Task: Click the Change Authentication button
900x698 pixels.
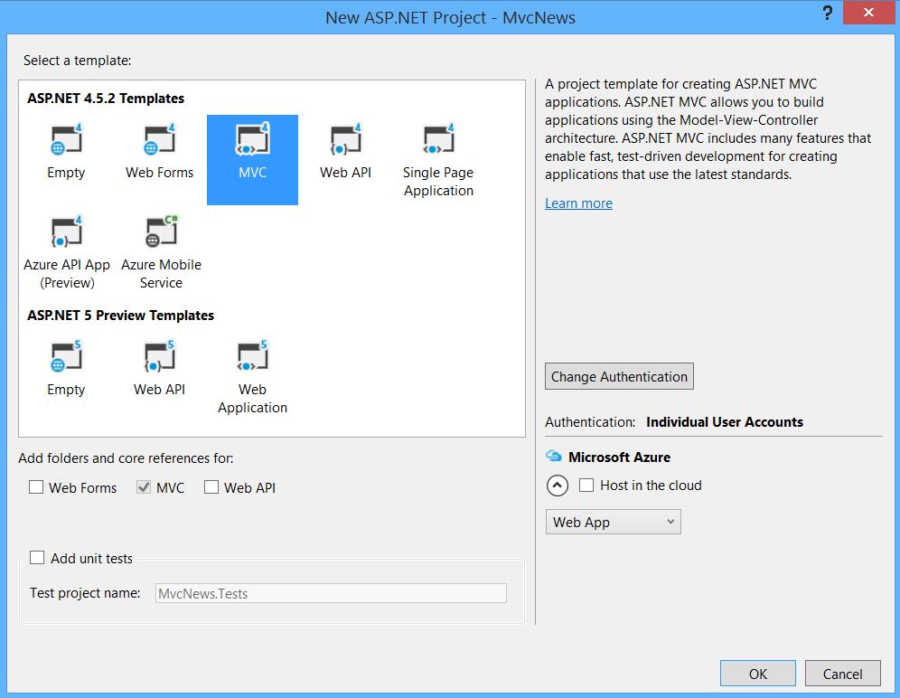Action: click(x=619, y=376)
